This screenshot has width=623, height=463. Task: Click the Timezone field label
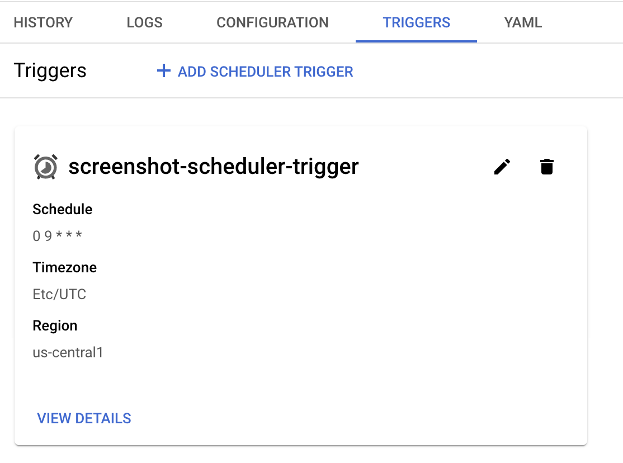tap(65, 267)
